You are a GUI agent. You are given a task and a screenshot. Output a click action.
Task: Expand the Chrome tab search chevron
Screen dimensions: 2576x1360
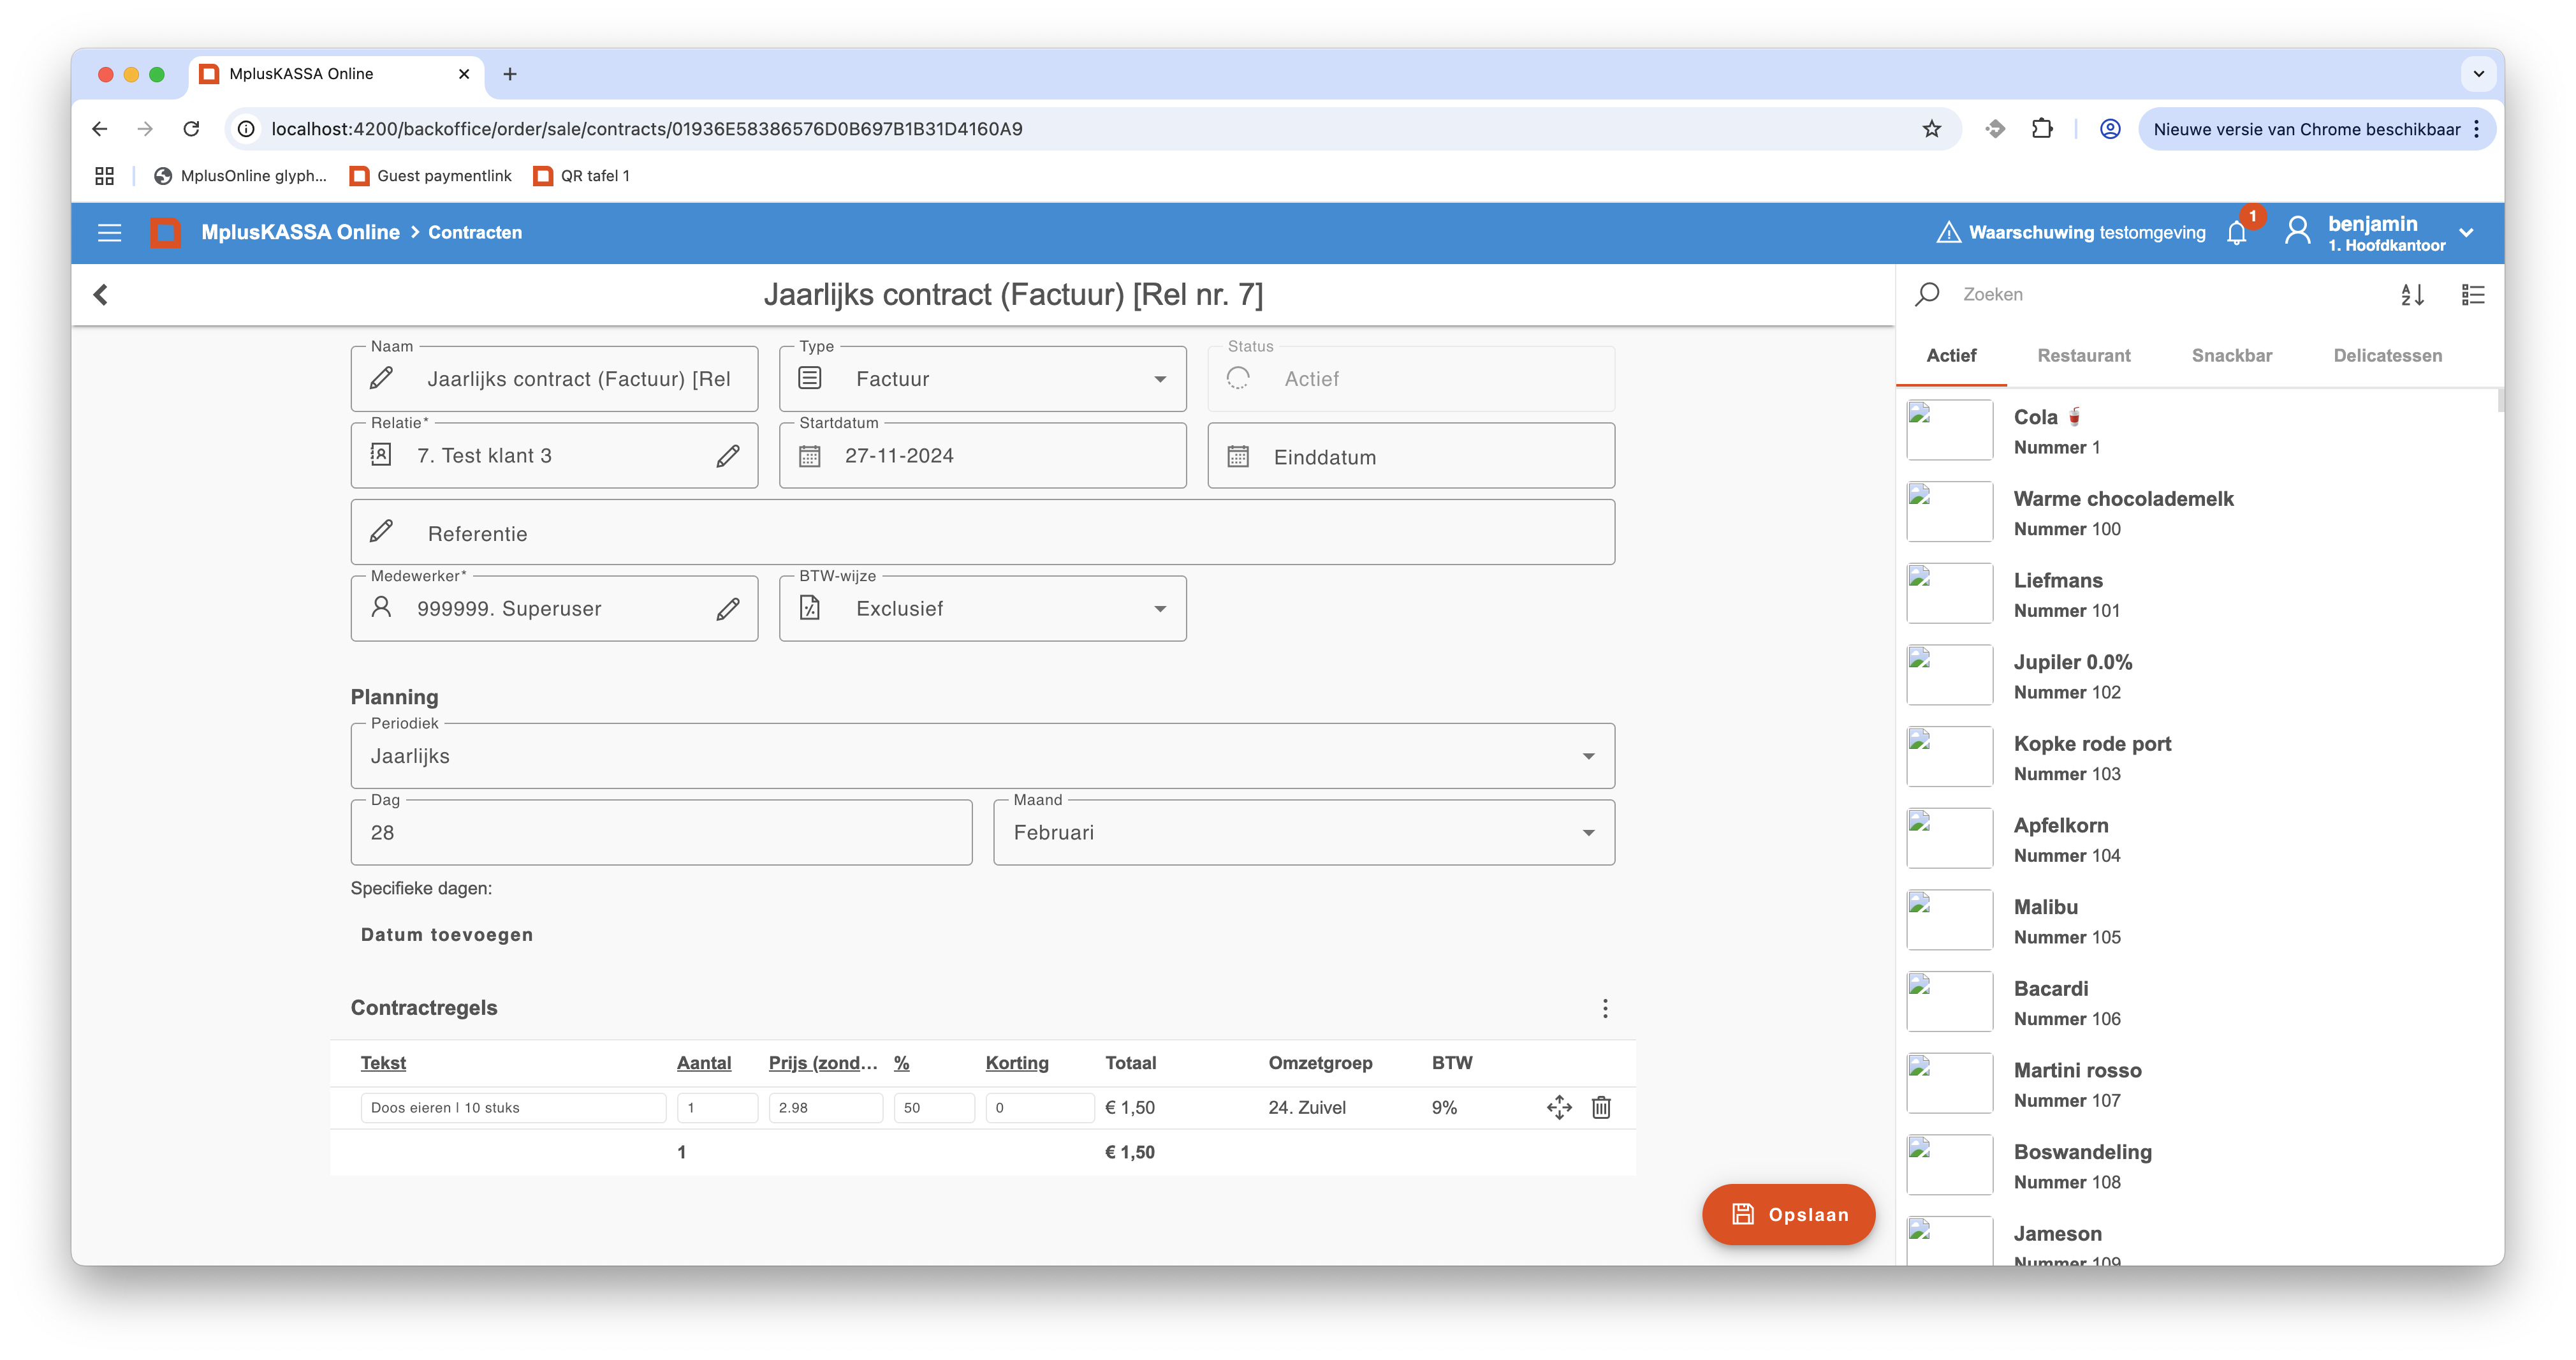[2479, 74]
